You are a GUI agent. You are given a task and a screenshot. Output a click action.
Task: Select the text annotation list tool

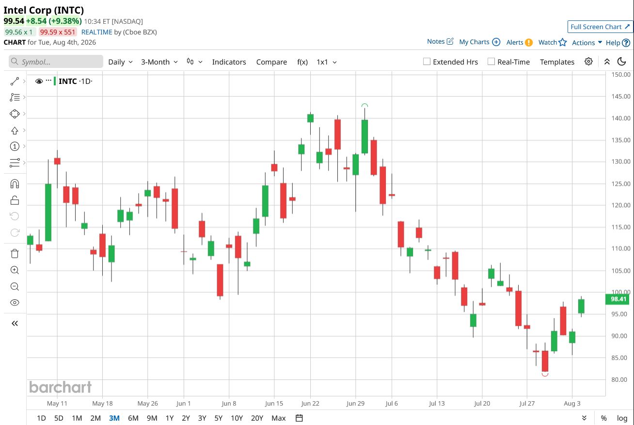tap(15, 98)
